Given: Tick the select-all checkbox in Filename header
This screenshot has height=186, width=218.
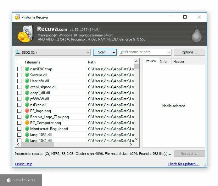Looking at the screenshot, I should (x=19, y=62).
